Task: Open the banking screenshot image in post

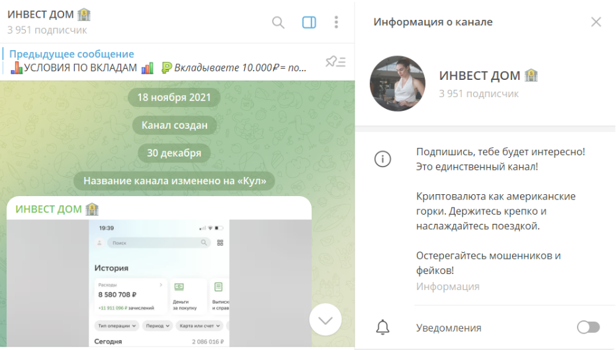Action: [x=159, y=283]
